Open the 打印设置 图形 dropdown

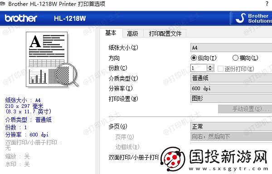(x=231, y=98)
